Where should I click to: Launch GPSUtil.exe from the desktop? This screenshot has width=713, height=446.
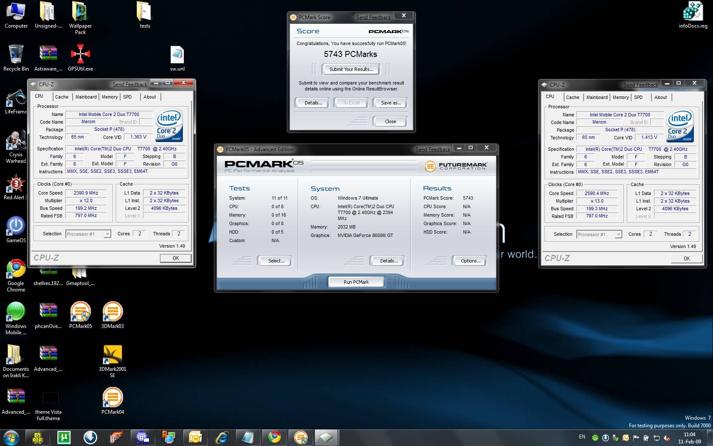tap(80, 58)
